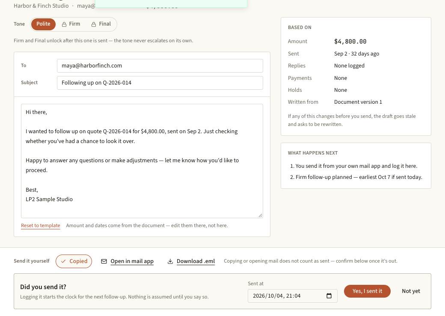Viewport: 445px width, 316px height.
Task: Choose Not yet
Action: (x=411, y=291)
